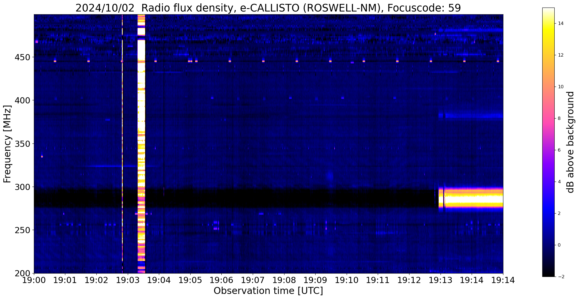Click the 19:13 time tick label
This screenshot has width=579, height=299.
click(x=441, y=280)
